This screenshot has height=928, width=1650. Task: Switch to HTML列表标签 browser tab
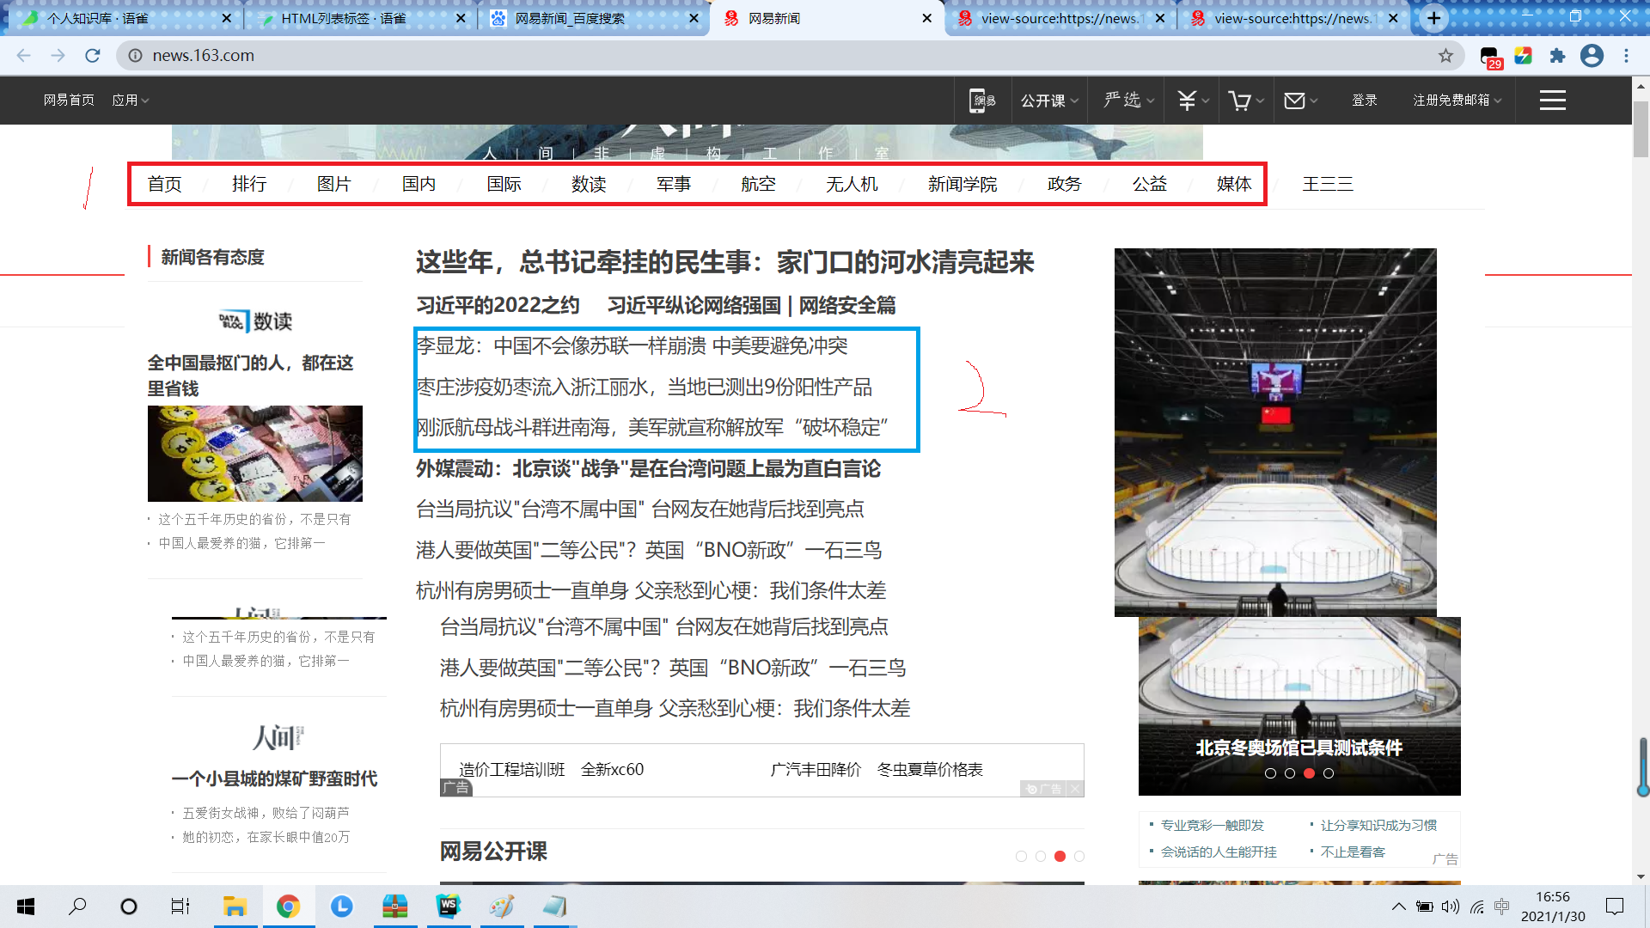click(x=344, y=18)
